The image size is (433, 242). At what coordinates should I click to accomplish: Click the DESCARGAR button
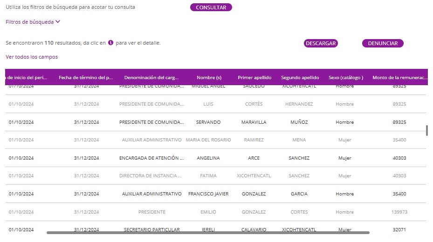pyautogui.click(x=321, y=43)
